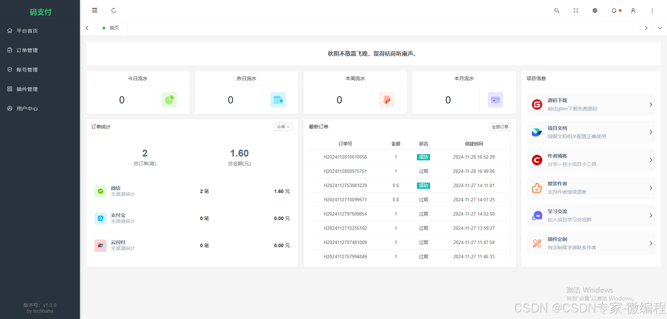Click 源码下载 link text
Viewport: 667px width, 319px height.
[557, 100]
